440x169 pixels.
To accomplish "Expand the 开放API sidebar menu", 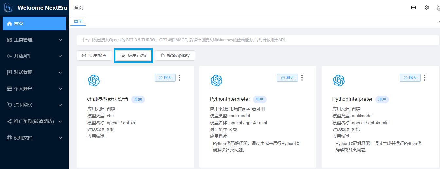I will 34,56.
